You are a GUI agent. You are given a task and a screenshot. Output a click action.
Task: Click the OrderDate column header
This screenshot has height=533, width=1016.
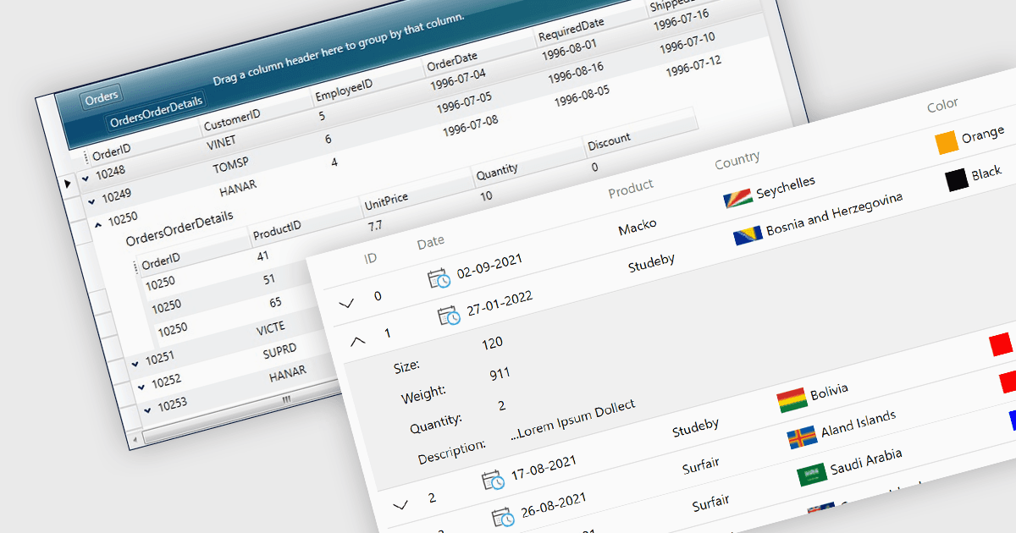pyautogui.click(x=452, y=63)
